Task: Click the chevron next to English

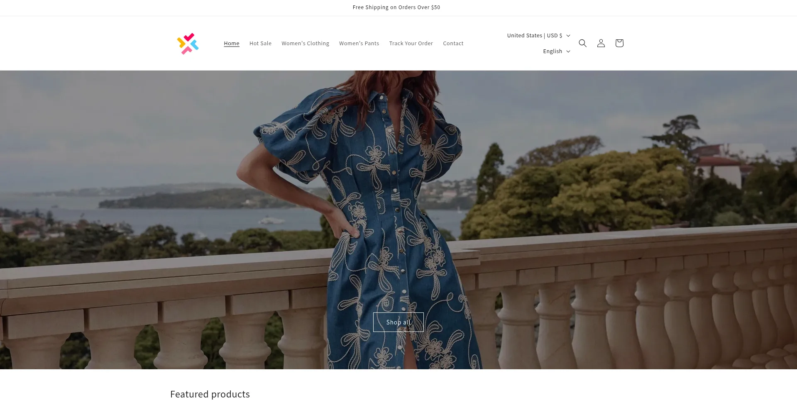Action: pyautogui.click(x=568, y=51)
